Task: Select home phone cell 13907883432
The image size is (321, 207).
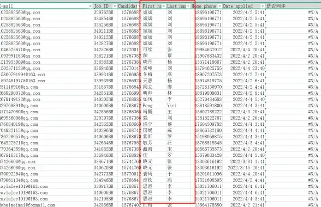Action: pyautogui.click(x=208, y=56)
